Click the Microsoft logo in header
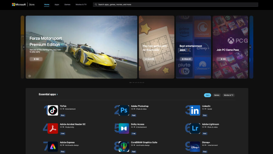Screen dimensions: 273x154 19,5
